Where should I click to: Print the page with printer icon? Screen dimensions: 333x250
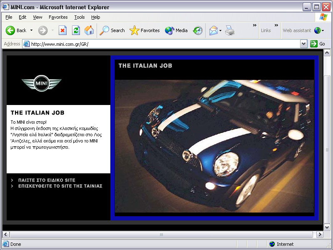pos(230,30)
